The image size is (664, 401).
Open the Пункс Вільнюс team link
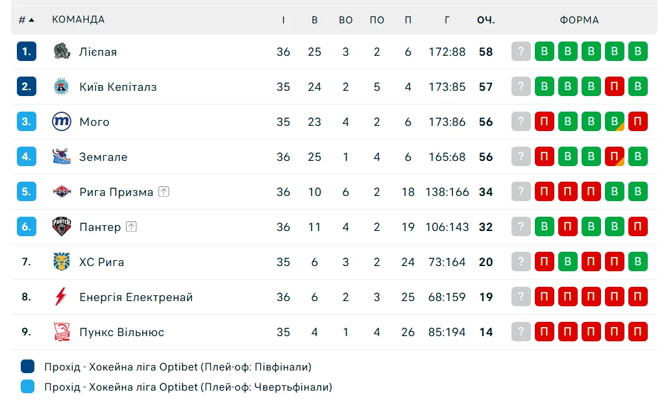click(x=121, y=332)
